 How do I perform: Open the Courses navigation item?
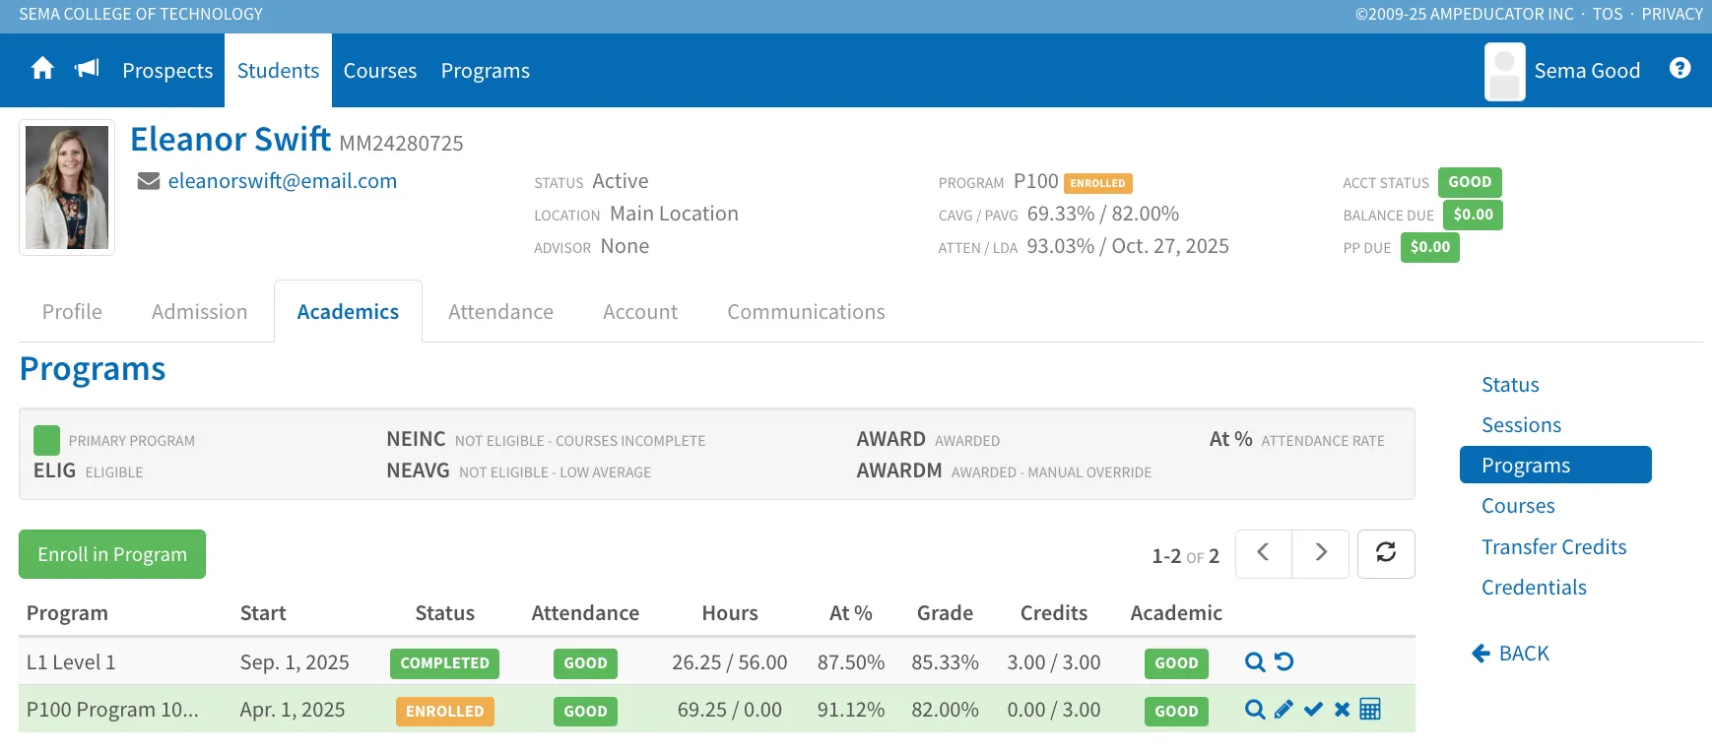click(x=380, y=71)
